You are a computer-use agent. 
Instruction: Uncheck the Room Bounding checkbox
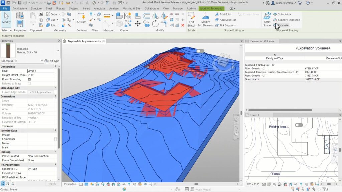pos(29,79)
